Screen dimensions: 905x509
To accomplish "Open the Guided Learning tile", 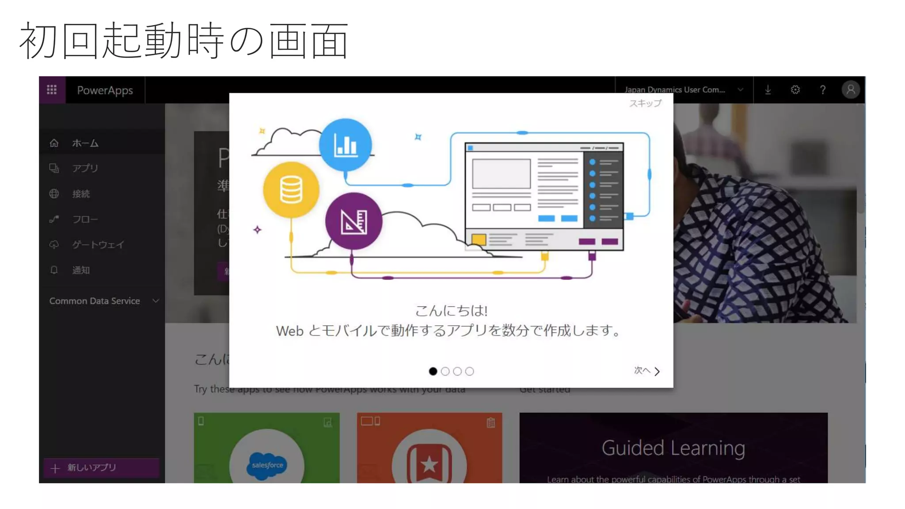I will (x=673, y=448).
